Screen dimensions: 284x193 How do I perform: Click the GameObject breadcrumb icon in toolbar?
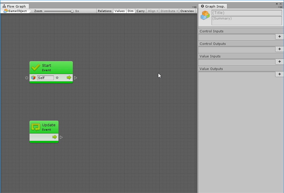tap(6, 11)
